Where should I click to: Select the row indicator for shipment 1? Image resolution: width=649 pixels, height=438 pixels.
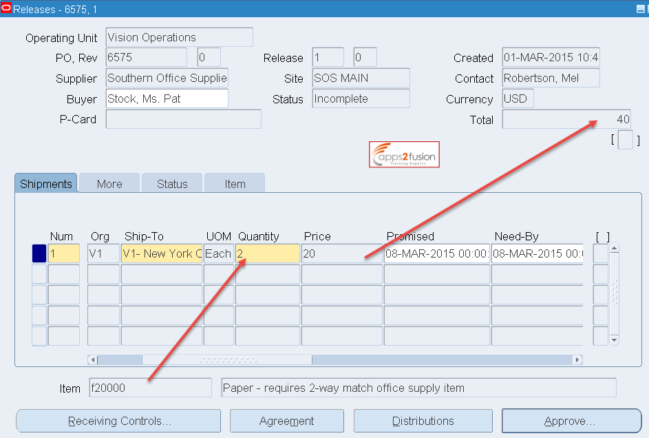pyautogui.click(x=39, y=253)
